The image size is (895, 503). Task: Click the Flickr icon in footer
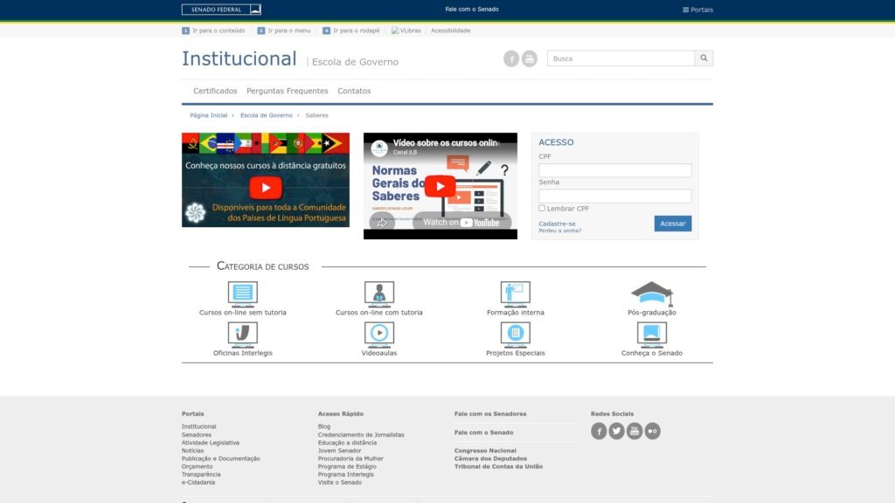[x=652, y=431]
